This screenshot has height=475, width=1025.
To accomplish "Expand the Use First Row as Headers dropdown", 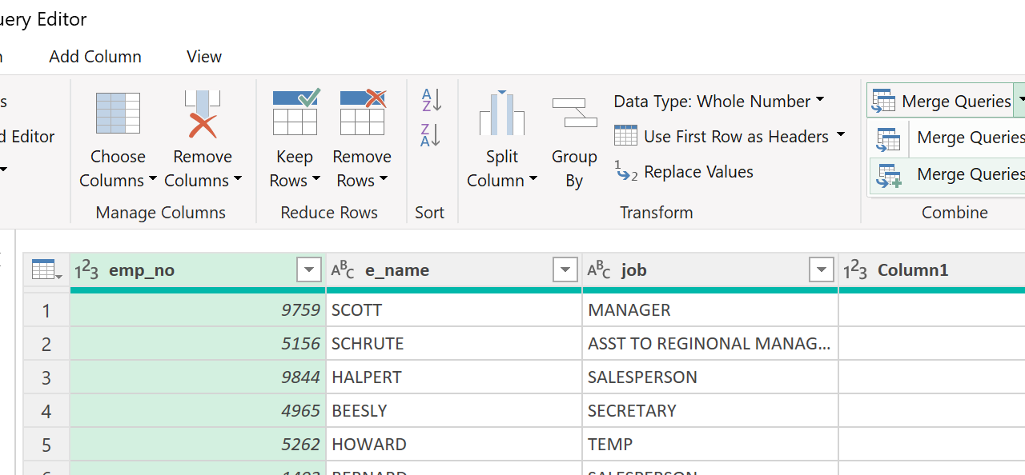I will click(x=840, y=135).
